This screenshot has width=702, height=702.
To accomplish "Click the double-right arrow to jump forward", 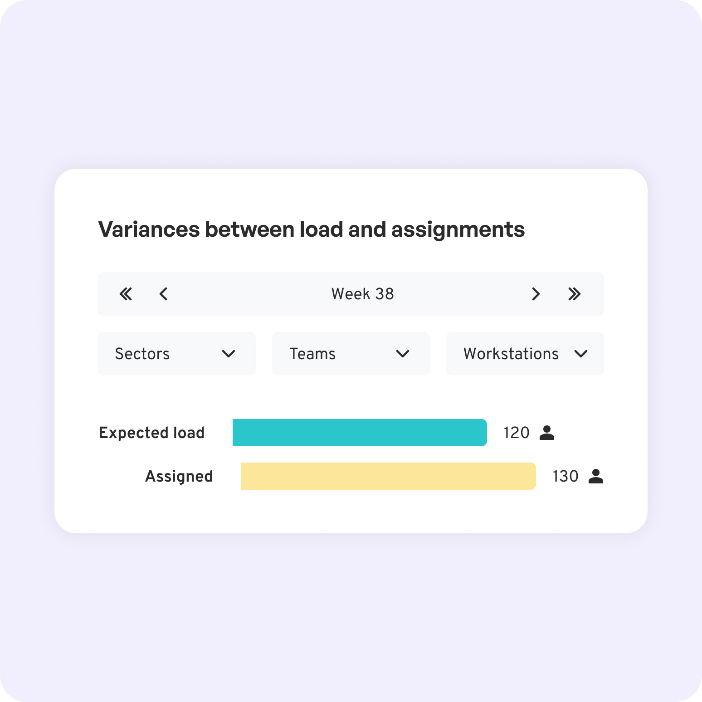I will 574,294.
